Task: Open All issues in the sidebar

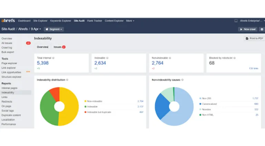Action: point(7,43)
